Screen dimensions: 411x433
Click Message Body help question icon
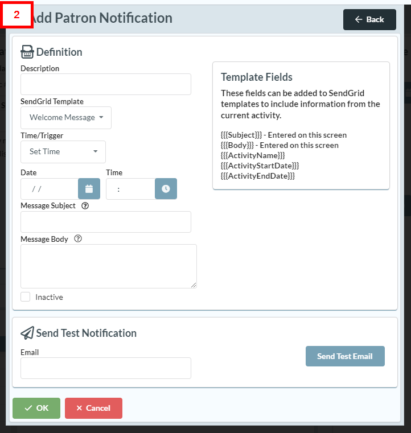(x=78, y=239)
